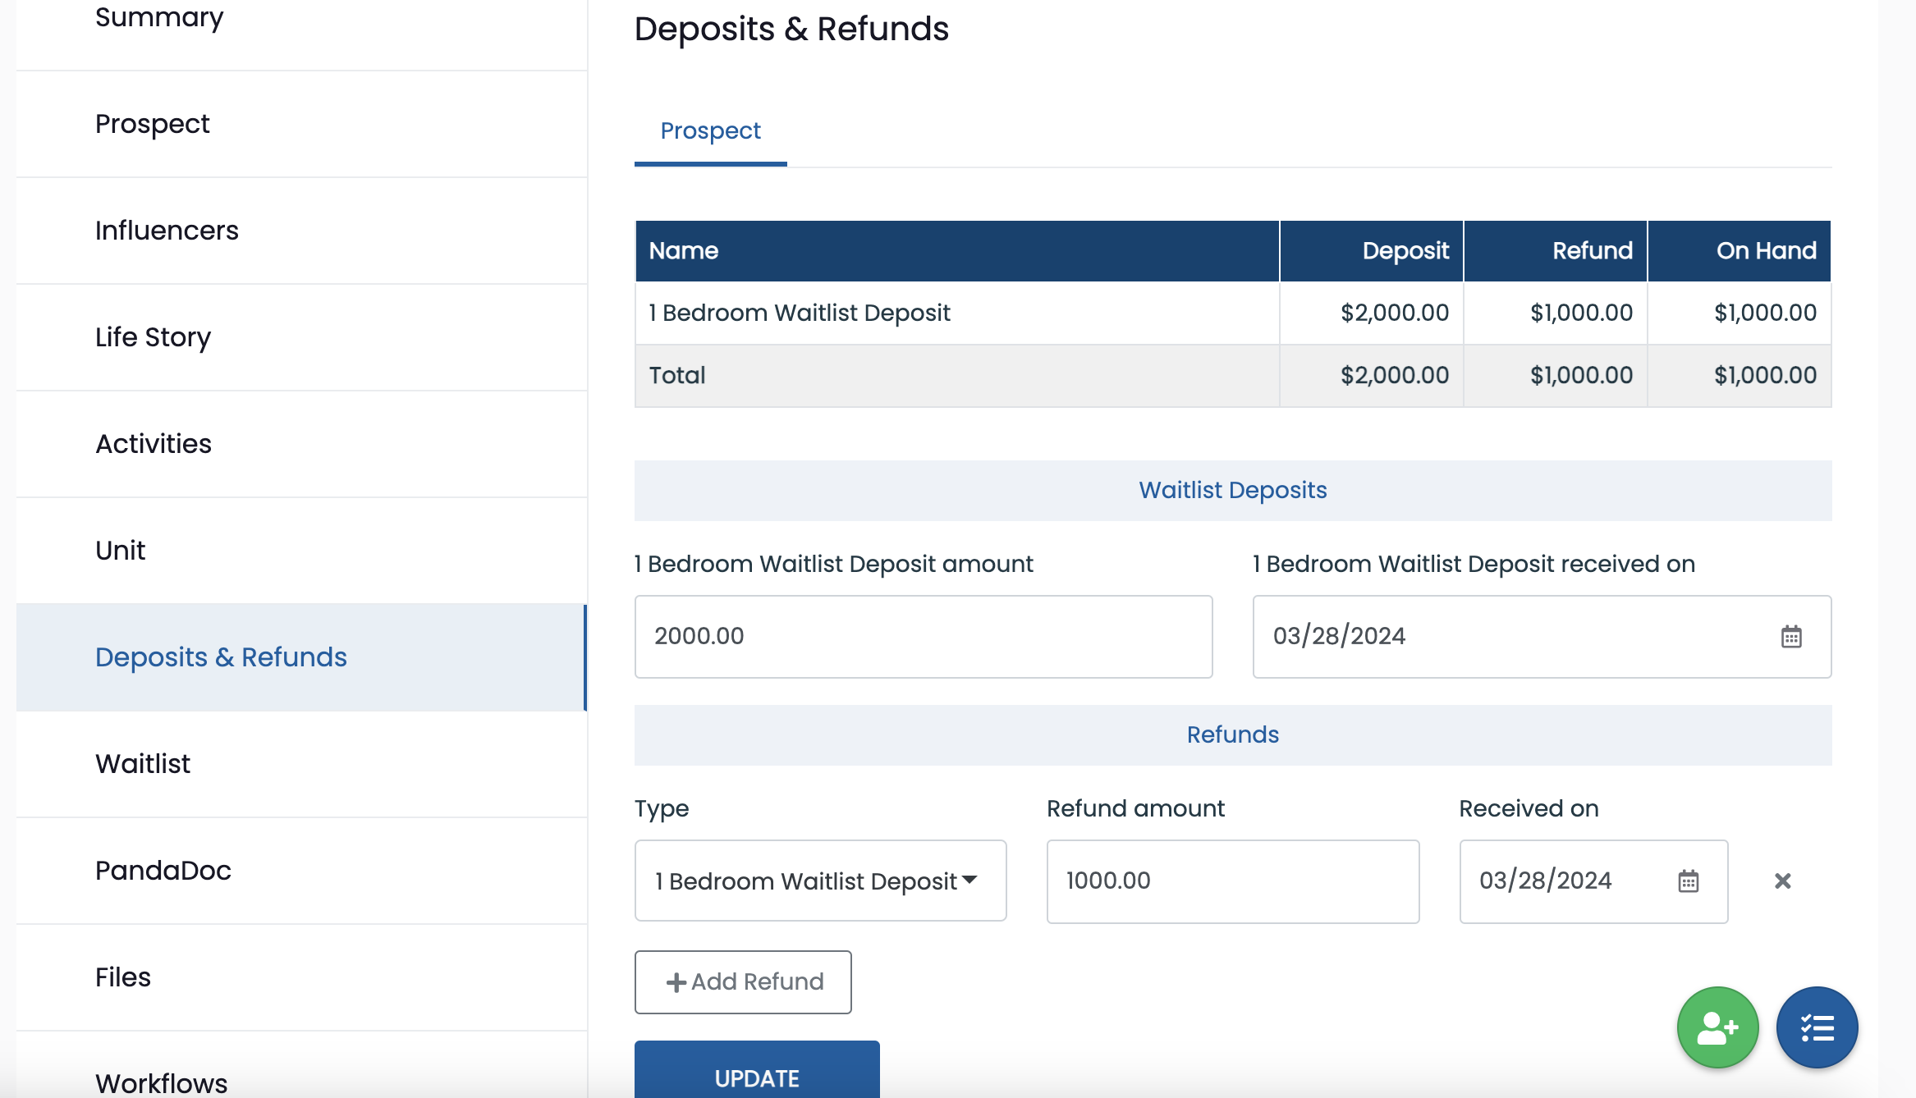Switch to the Prospect tab

710,130
